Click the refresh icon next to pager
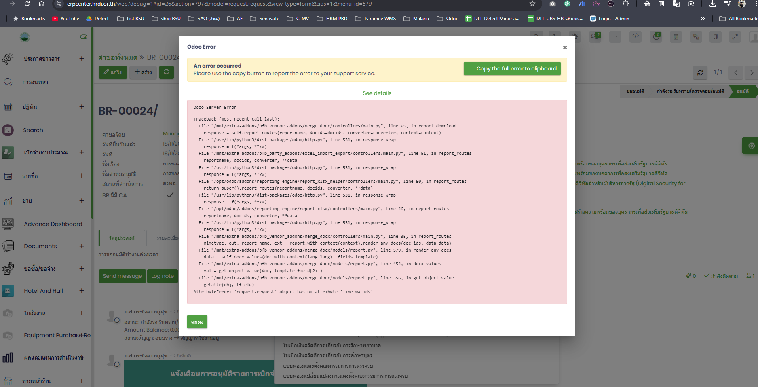 click(700, 73)
